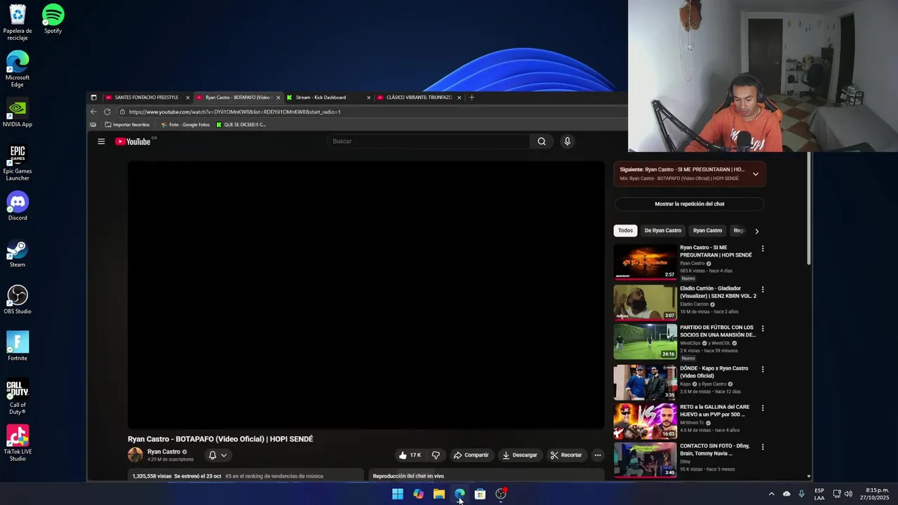Switch to Stream - Kick Dashboard tab
The width and height of the screenshot is (898, 505).
328,97
